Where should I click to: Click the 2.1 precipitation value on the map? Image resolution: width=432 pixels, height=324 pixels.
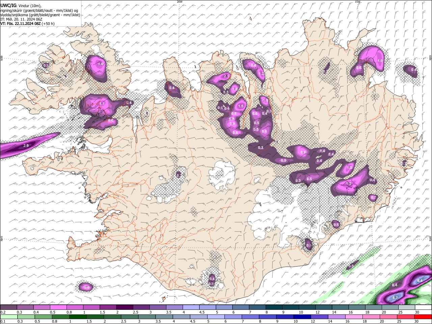click(226, 76)
